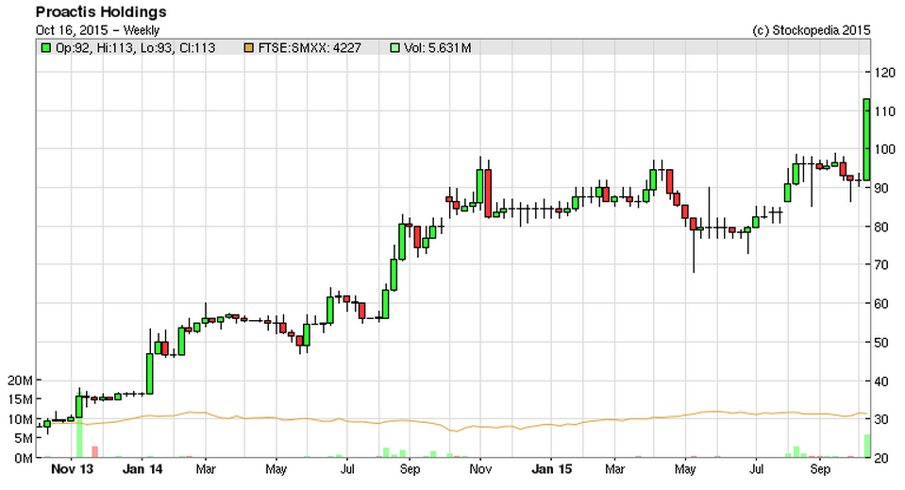
Task: Click the tall green final candle reaching 113
Action: (866, 140)
